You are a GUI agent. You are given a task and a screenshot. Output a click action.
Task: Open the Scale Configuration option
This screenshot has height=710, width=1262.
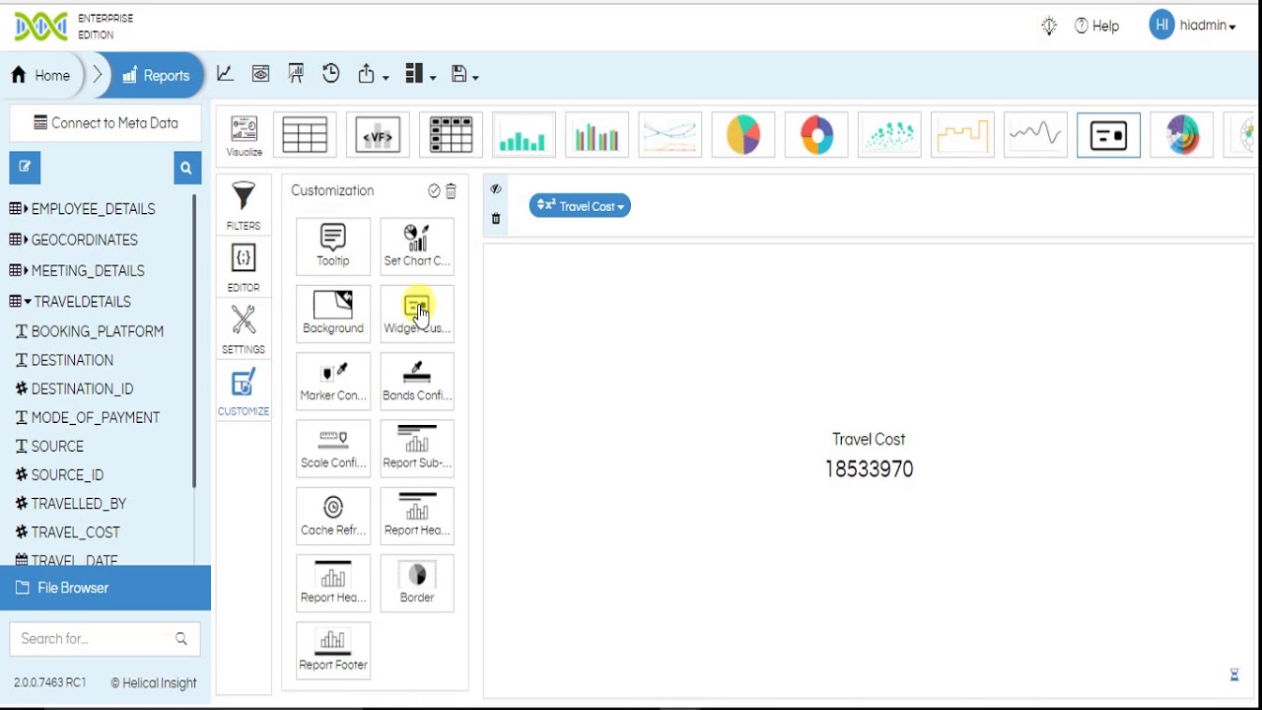pyautogui.click(x=333, y=448)
